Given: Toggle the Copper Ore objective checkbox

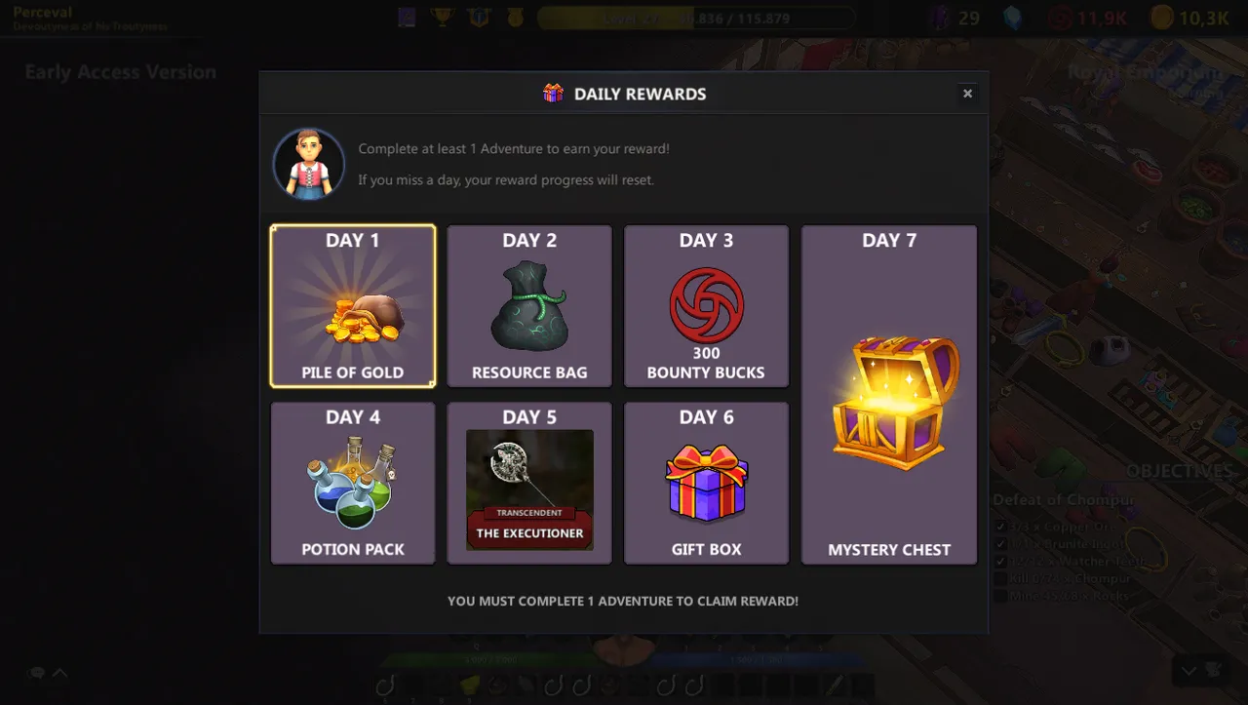Looking at the screenshot, I should pyautogui.click(x=999, y=527).
